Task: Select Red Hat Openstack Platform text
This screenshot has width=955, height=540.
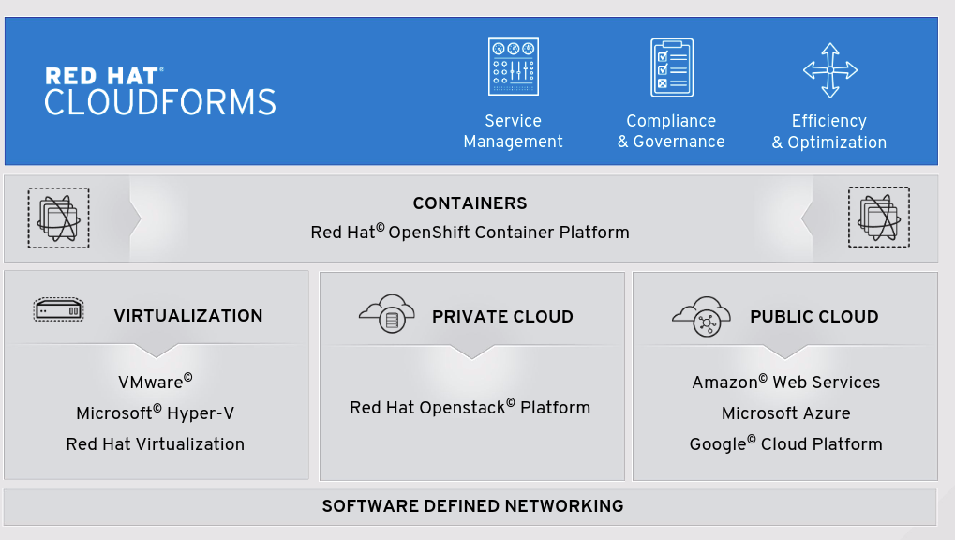Action: [x=470, y=408]
